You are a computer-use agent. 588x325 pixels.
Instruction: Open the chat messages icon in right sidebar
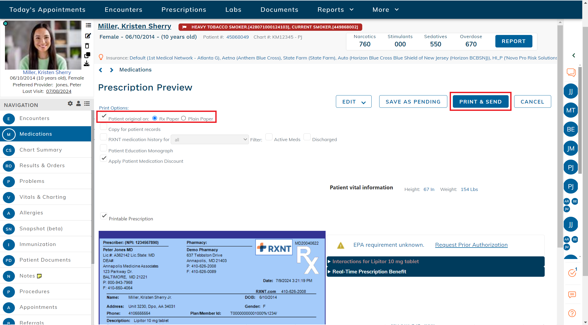[571, 73]
